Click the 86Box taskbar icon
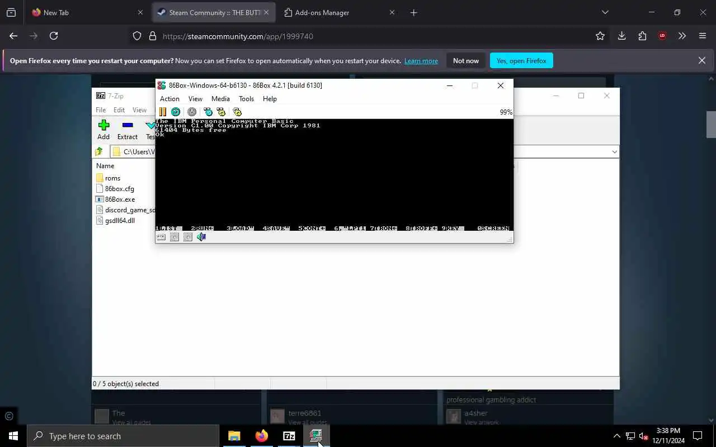The image size is (716, 447). [x=316, y=436]
